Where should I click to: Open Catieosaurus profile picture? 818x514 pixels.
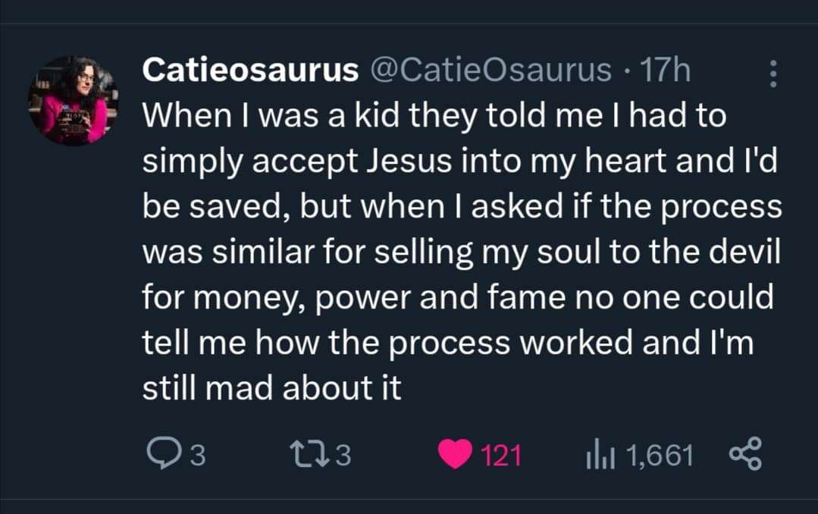(74, 100)
